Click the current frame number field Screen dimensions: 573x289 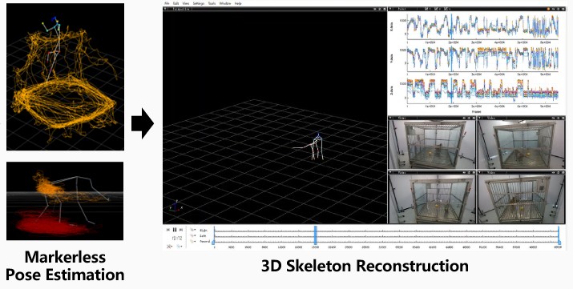pyautogui.click(x=176, y=239)
